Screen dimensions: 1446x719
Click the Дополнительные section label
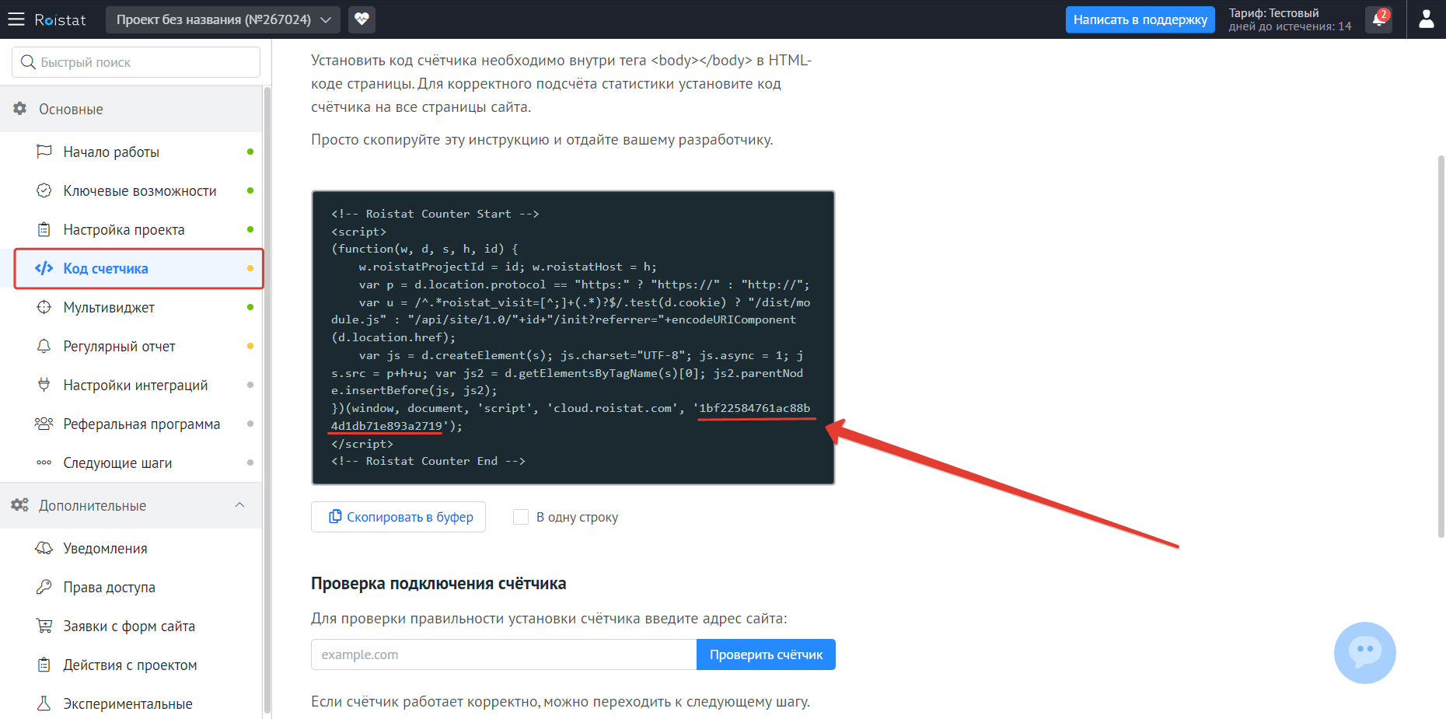click(93, 505)
